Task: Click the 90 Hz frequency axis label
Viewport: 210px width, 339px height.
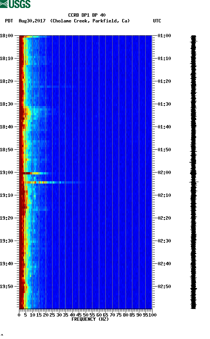Action: coord(139,315)
